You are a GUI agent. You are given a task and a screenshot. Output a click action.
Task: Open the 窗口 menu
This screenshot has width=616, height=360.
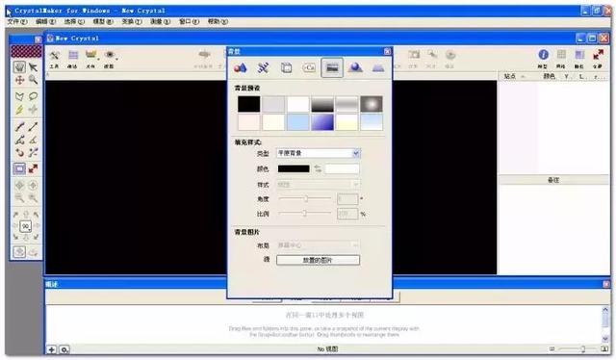coord(189,21)
